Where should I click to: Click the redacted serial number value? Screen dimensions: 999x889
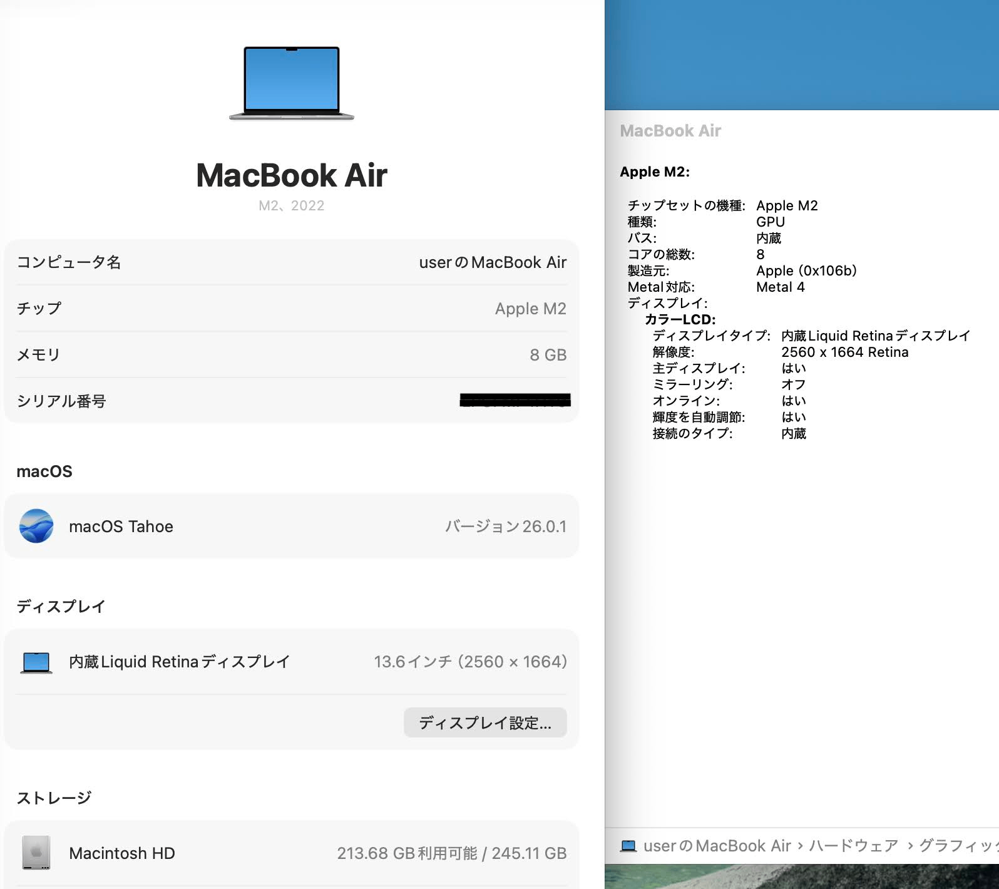point(515,401)
